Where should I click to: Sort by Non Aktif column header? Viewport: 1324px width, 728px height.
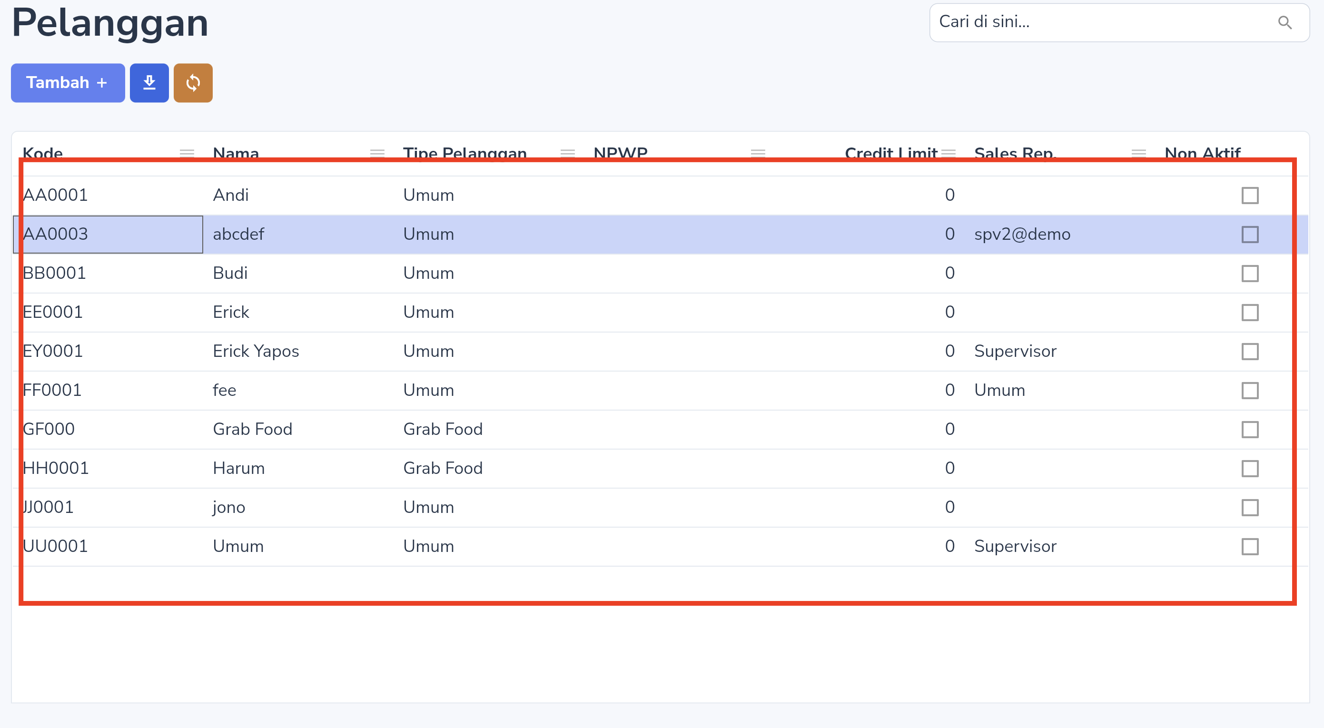(1202, 153)
